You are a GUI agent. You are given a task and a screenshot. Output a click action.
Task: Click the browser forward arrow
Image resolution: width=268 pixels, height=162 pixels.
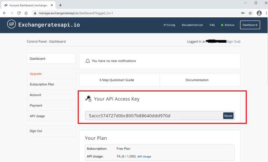pos(12,13)
